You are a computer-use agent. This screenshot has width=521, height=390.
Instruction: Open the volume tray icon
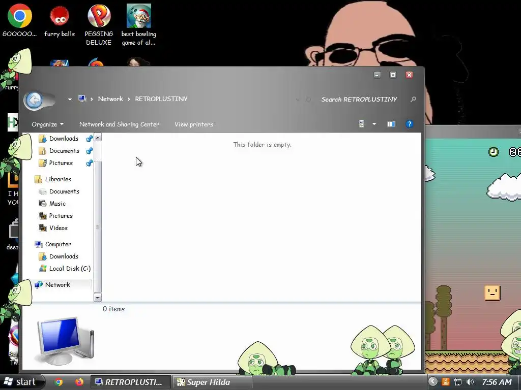(470, 382)
